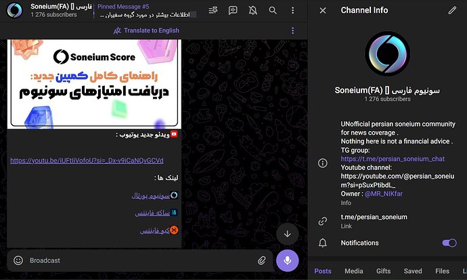Open translation bar options menu
The width and height of the screenshot is (467, 280).
[x=293, y=30]
